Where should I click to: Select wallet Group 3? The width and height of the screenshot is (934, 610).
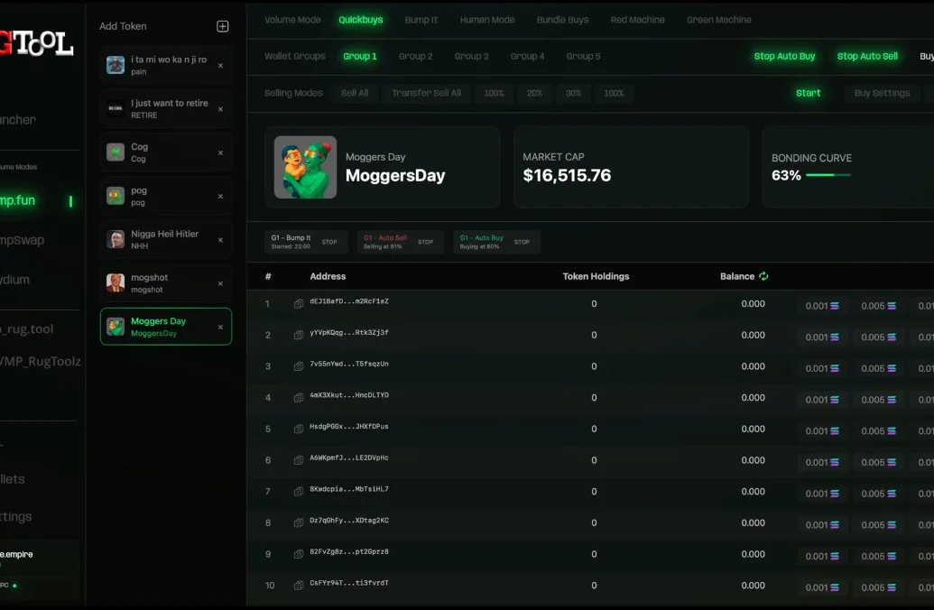(x=471, y=56)
